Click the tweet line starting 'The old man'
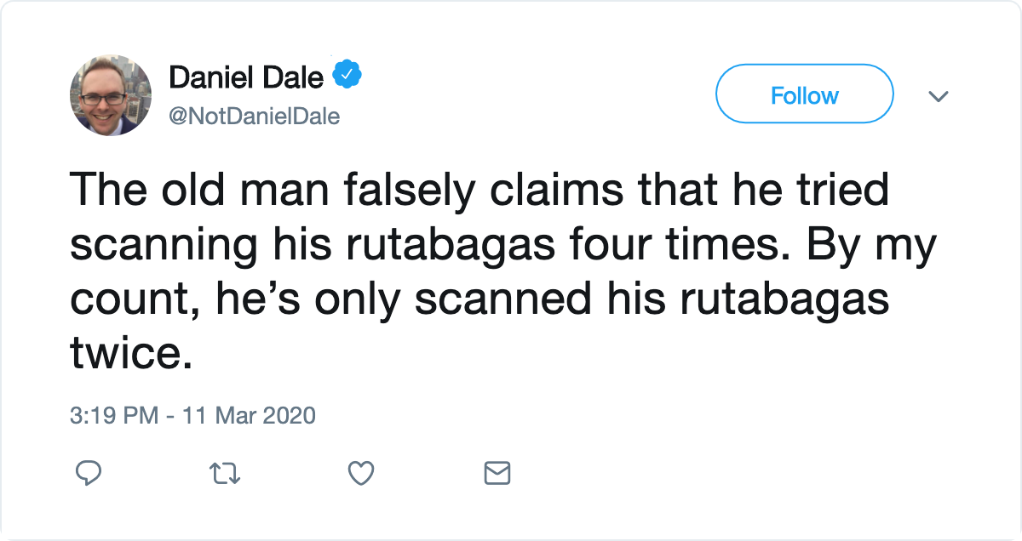The width and height of the screenshot is (1022, 541). [x=479, y=191]
